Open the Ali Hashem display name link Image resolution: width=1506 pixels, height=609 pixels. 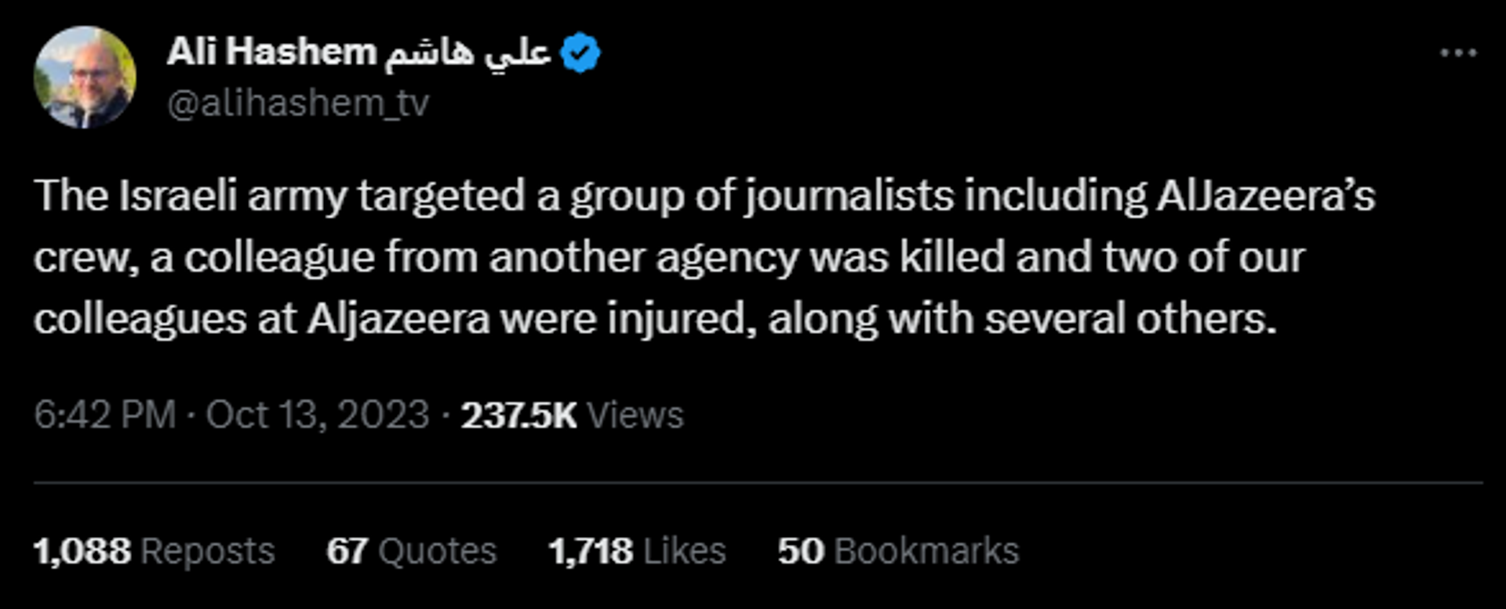[x=271, y=53]
